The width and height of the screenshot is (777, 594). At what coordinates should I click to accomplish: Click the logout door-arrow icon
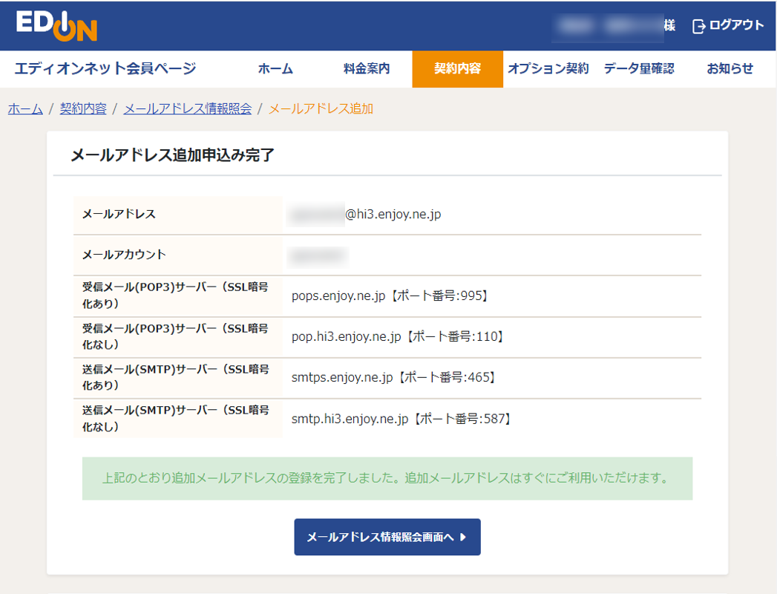698,26
